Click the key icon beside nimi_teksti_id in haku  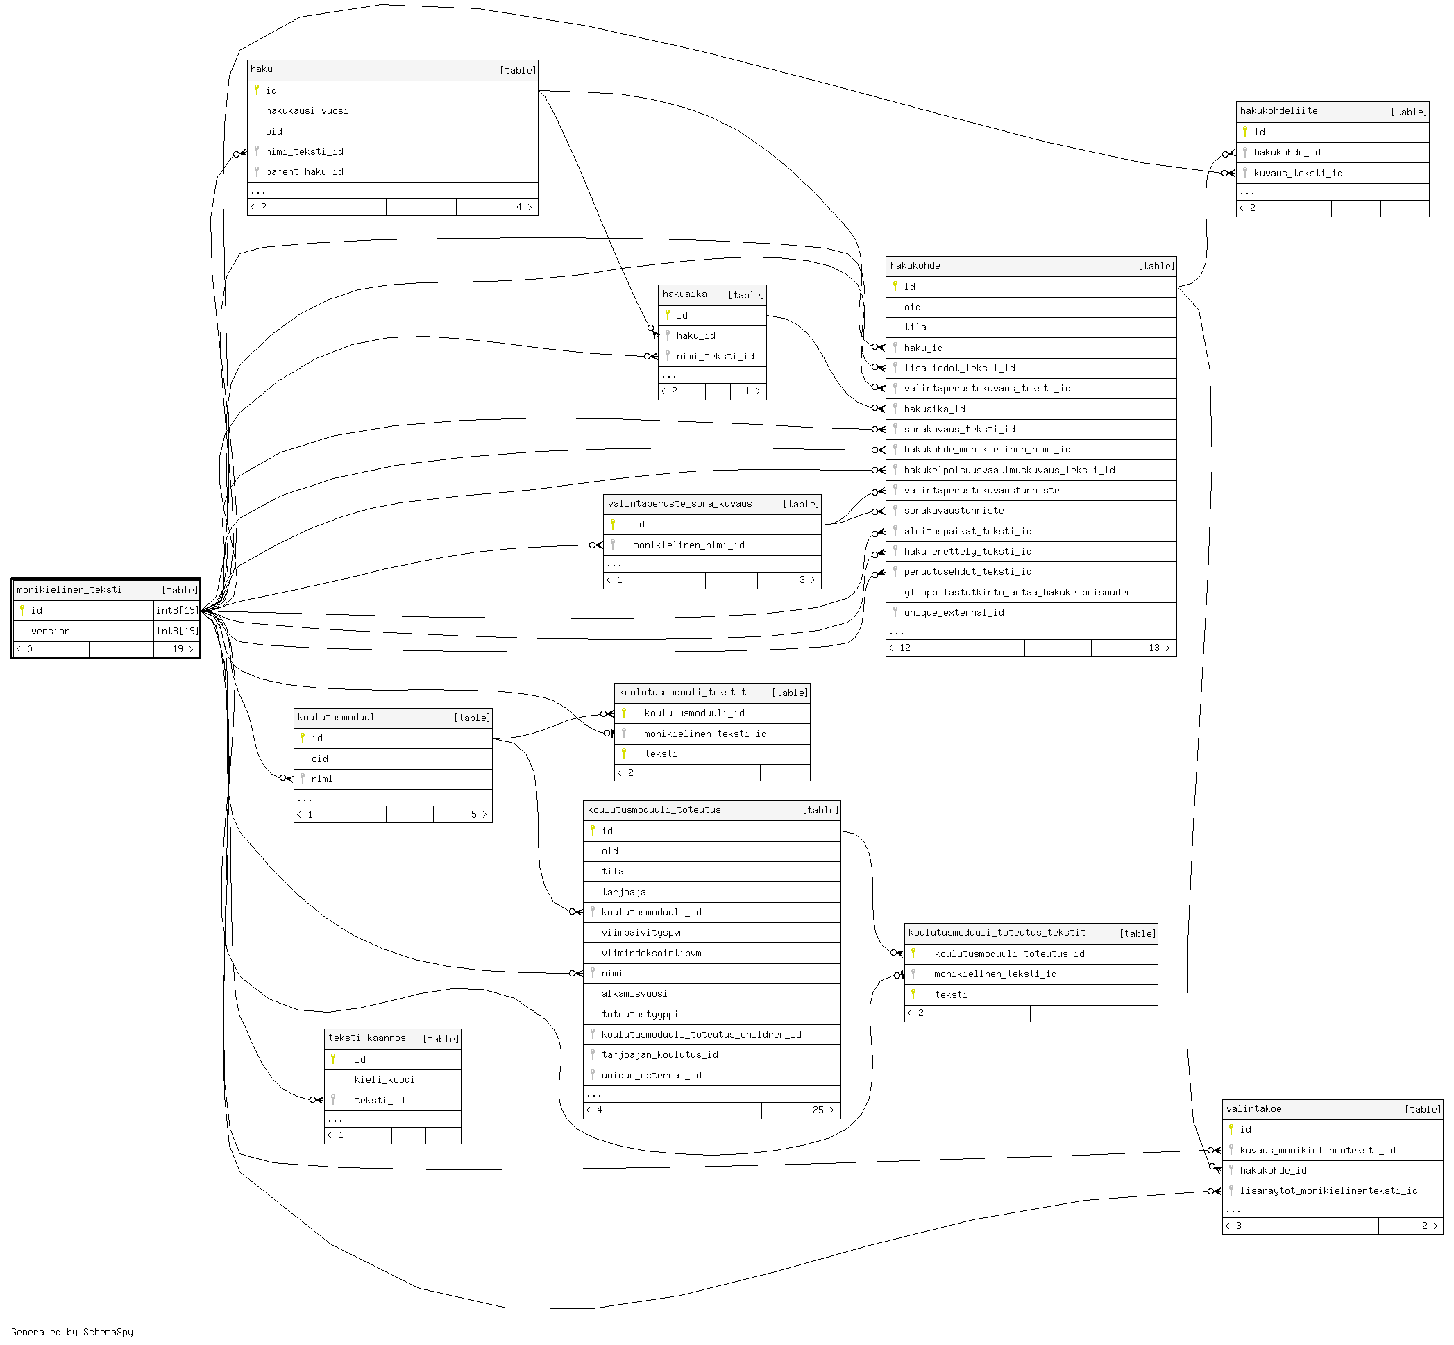click(x=257, y=151)
